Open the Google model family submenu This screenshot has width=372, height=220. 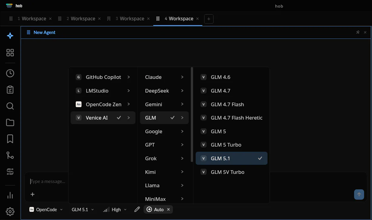pos(164,131)
